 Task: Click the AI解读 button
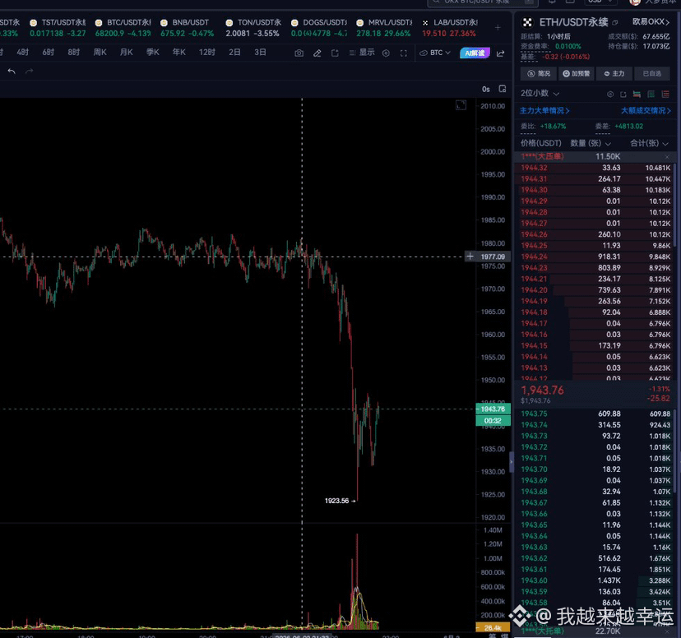475,53
